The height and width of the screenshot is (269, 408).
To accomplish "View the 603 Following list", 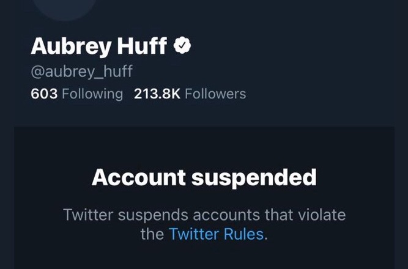I will (x=76, y=94).
